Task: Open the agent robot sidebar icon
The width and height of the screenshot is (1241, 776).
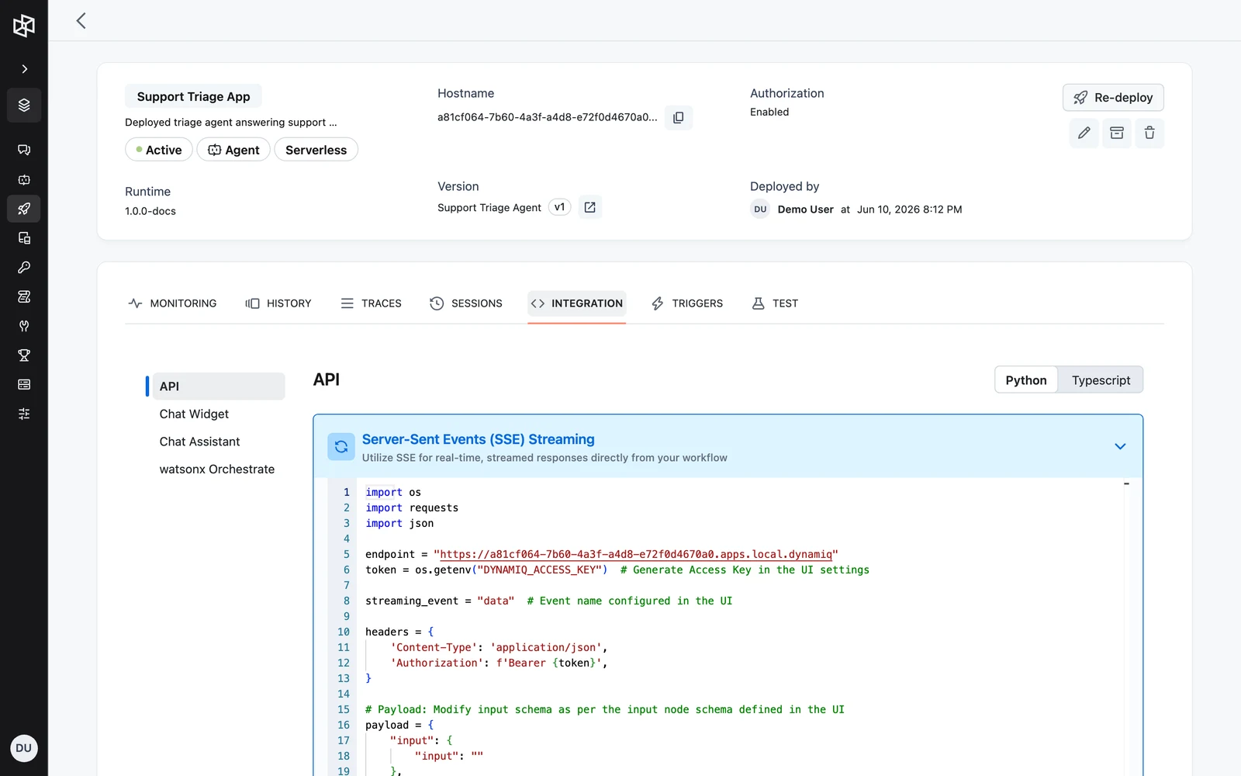Action: (24, 179)
